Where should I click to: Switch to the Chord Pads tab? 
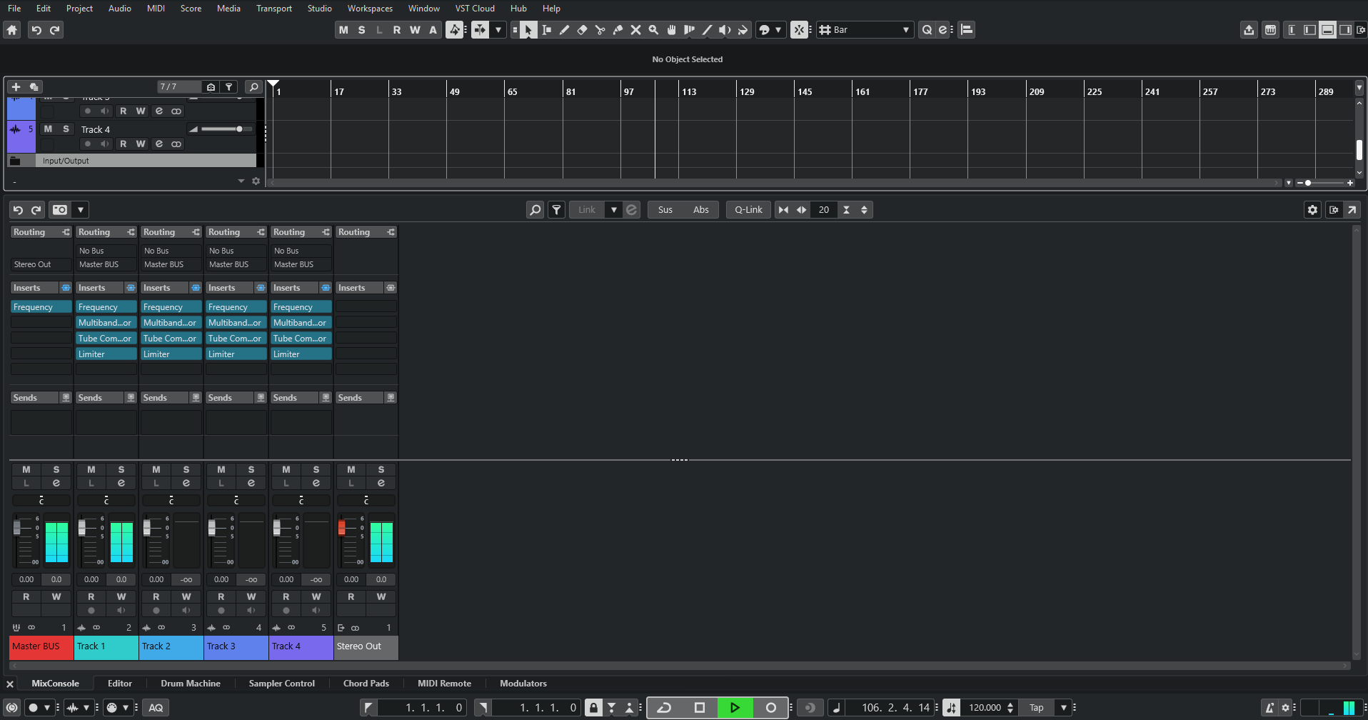click(366, 683)
